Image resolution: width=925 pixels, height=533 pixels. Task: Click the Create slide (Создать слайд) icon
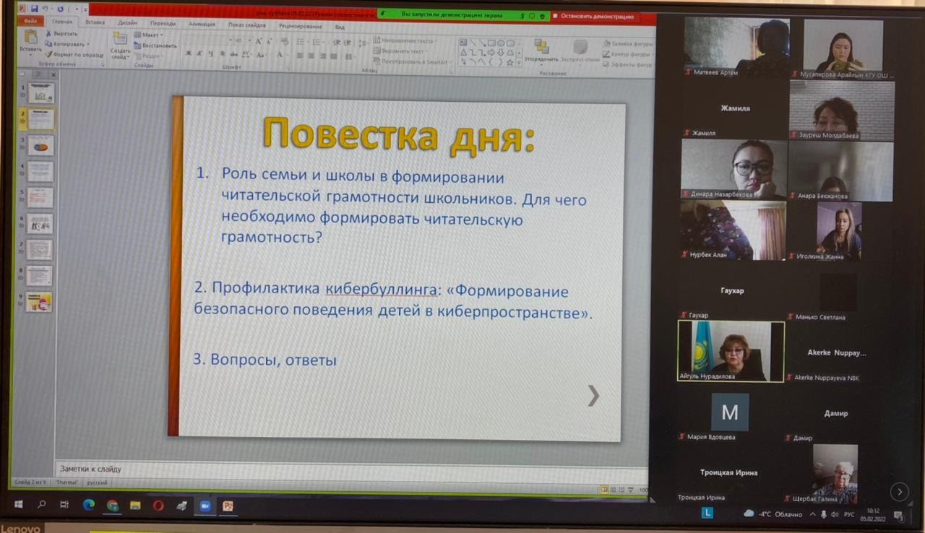(120, 42)
